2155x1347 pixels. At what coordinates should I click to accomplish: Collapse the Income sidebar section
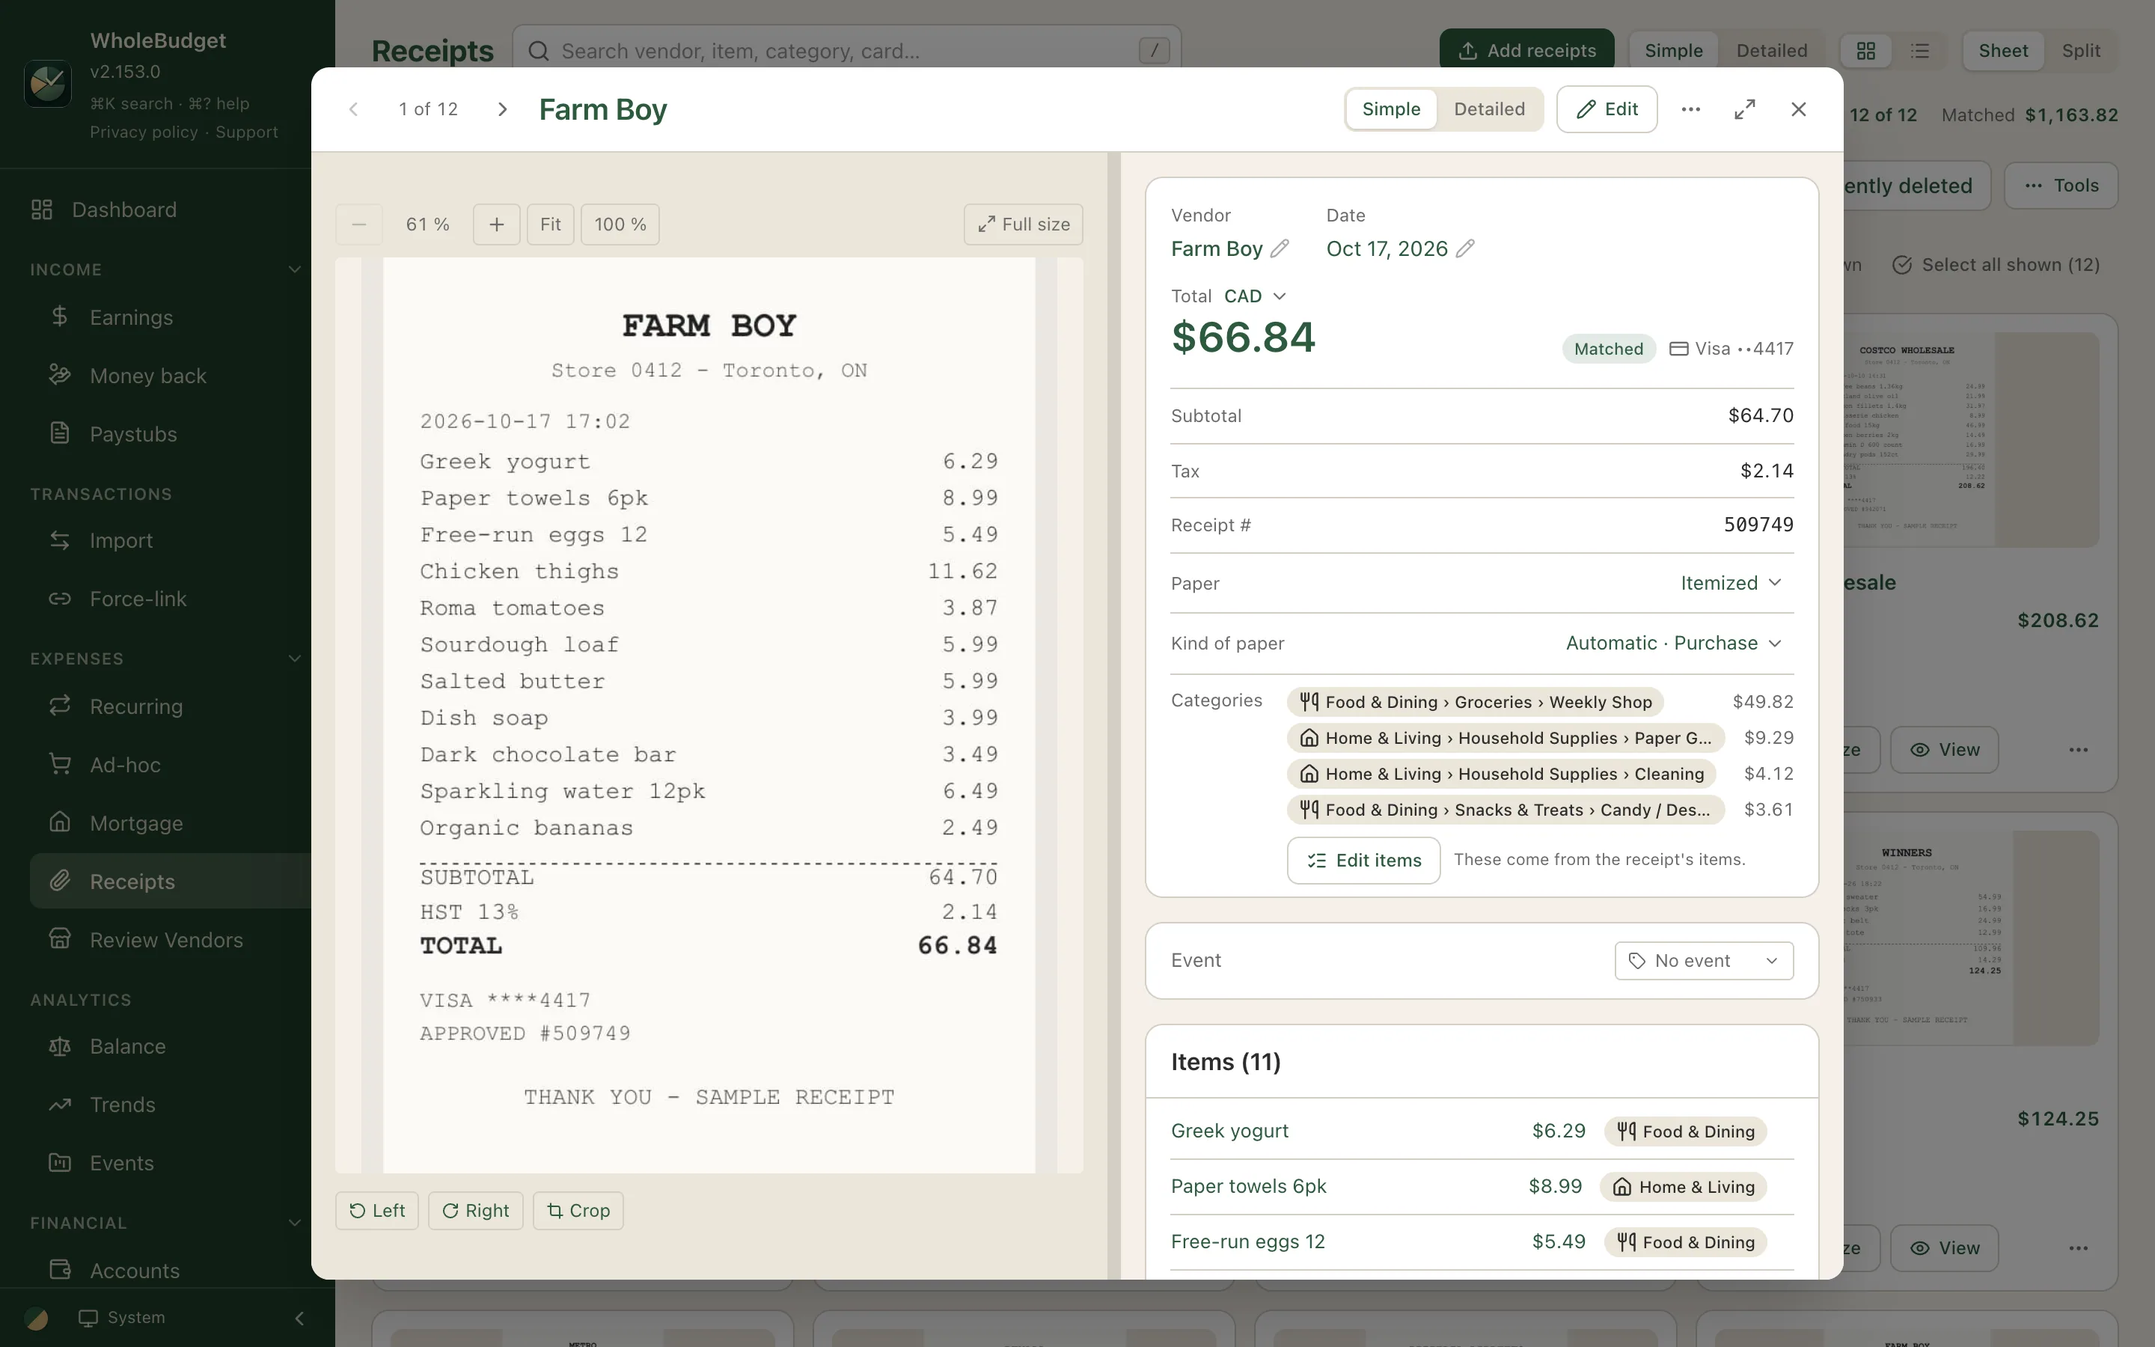295,269
